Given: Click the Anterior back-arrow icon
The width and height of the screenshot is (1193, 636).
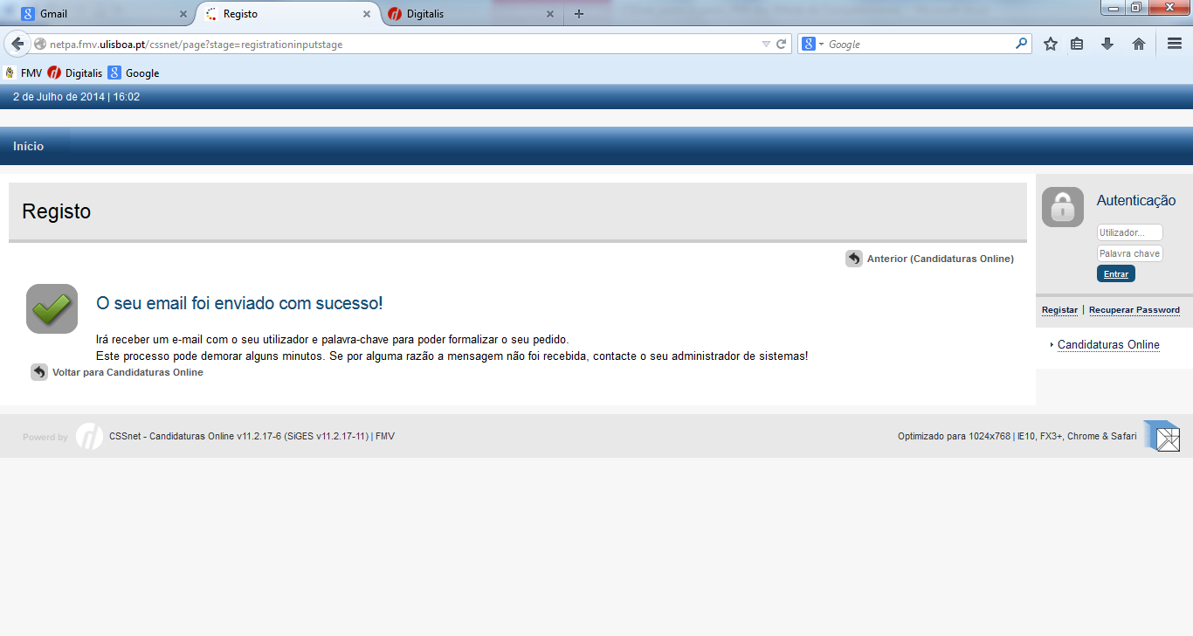Looking at the screenshot, I should (854, 259).
